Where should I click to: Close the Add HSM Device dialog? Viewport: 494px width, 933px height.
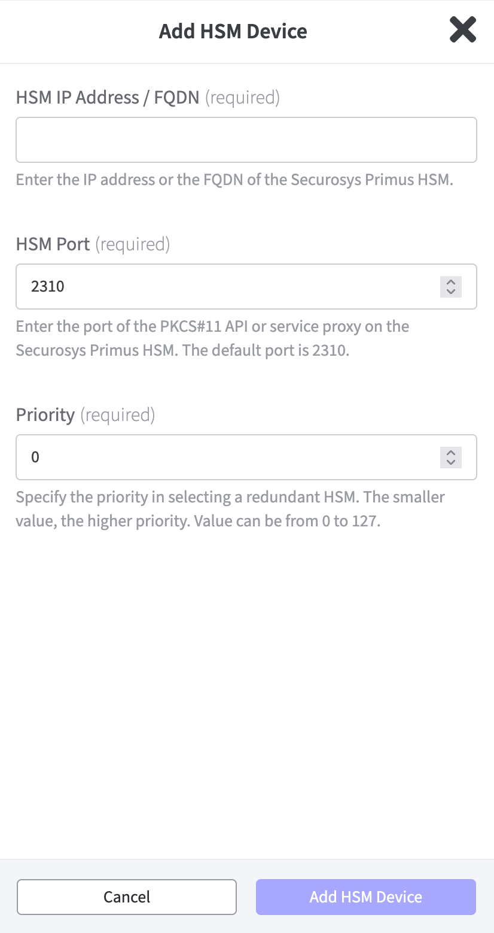(x=462, y=30)
